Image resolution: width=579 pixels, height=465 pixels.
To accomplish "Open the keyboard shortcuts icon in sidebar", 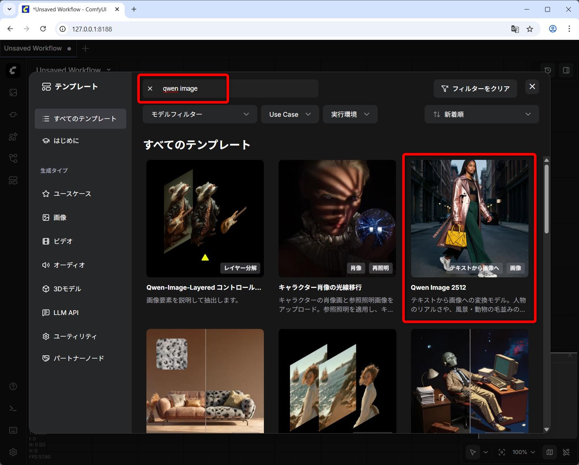I will [13, 430].
